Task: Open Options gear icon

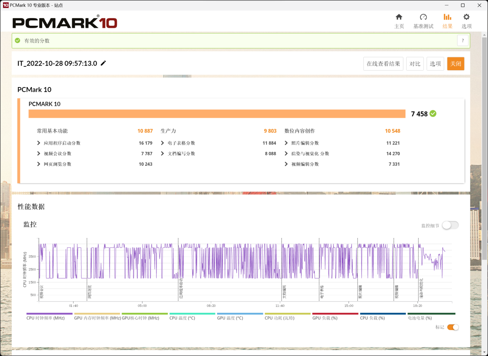Action: [x=466, y=17]
